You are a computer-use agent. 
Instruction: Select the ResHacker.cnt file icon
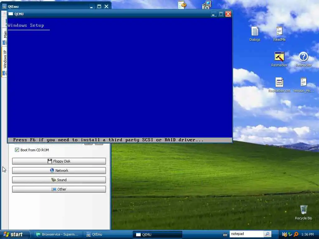(x=279, y=85)
